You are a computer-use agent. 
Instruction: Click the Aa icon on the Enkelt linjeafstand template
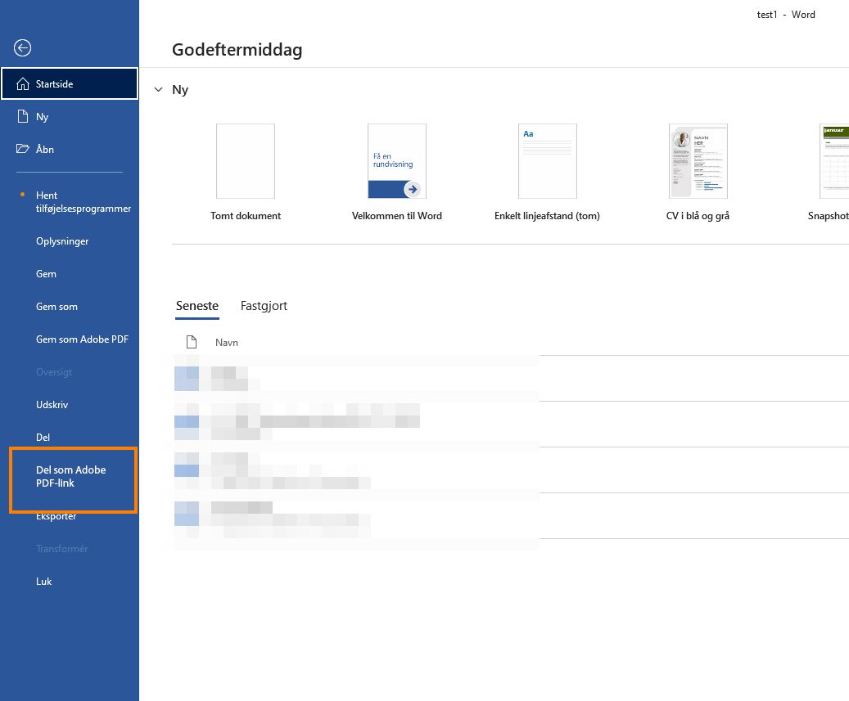(x=528, y=133)
